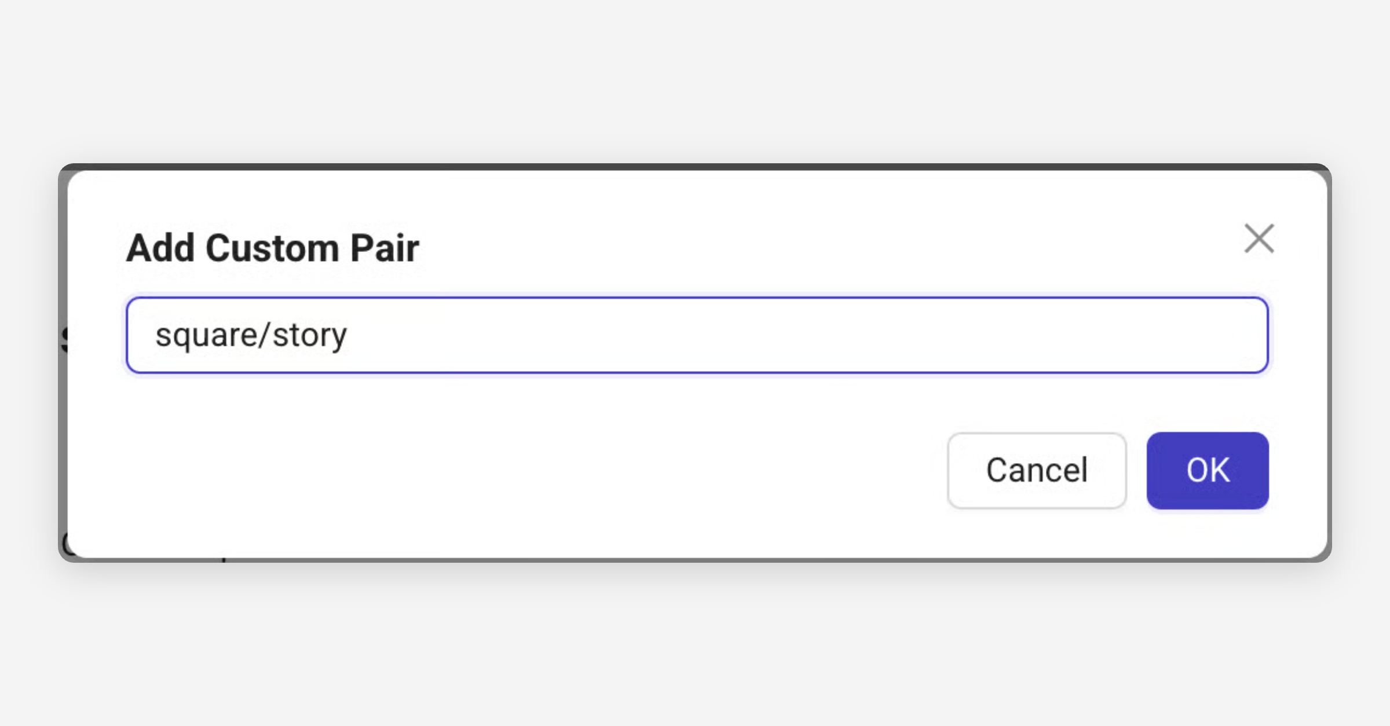Hit the close X beside the dialog title
The image size is (1390, 726).
pos(1259,239)
